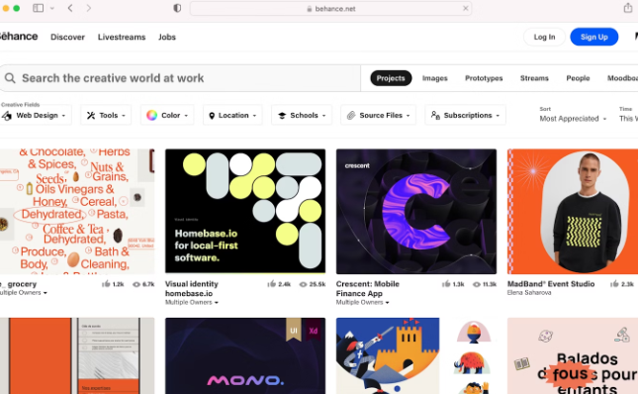Open the MadBand Event Studio thumbnail

(573, 211)
